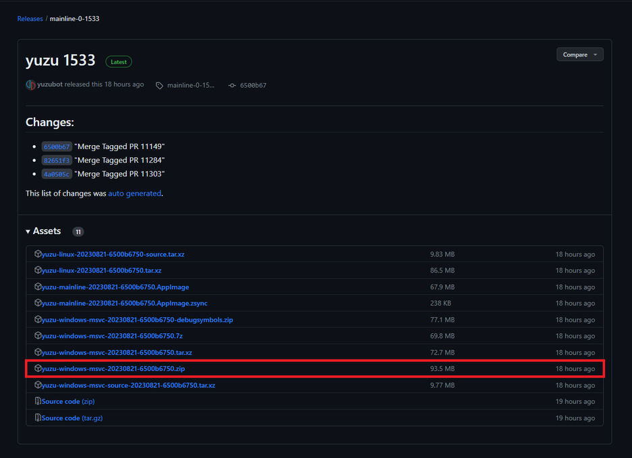Open commit 6500b67 in Changes list
The width and height of the screenshot is (632, 458).
tap(57, 147)
